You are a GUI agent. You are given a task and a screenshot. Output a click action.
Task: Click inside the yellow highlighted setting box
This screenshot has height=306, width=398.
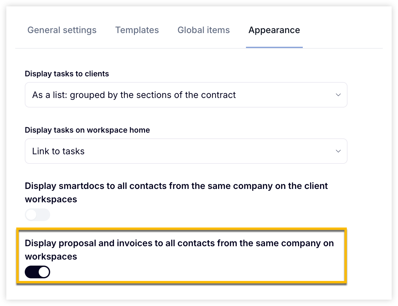coord(181,255)
